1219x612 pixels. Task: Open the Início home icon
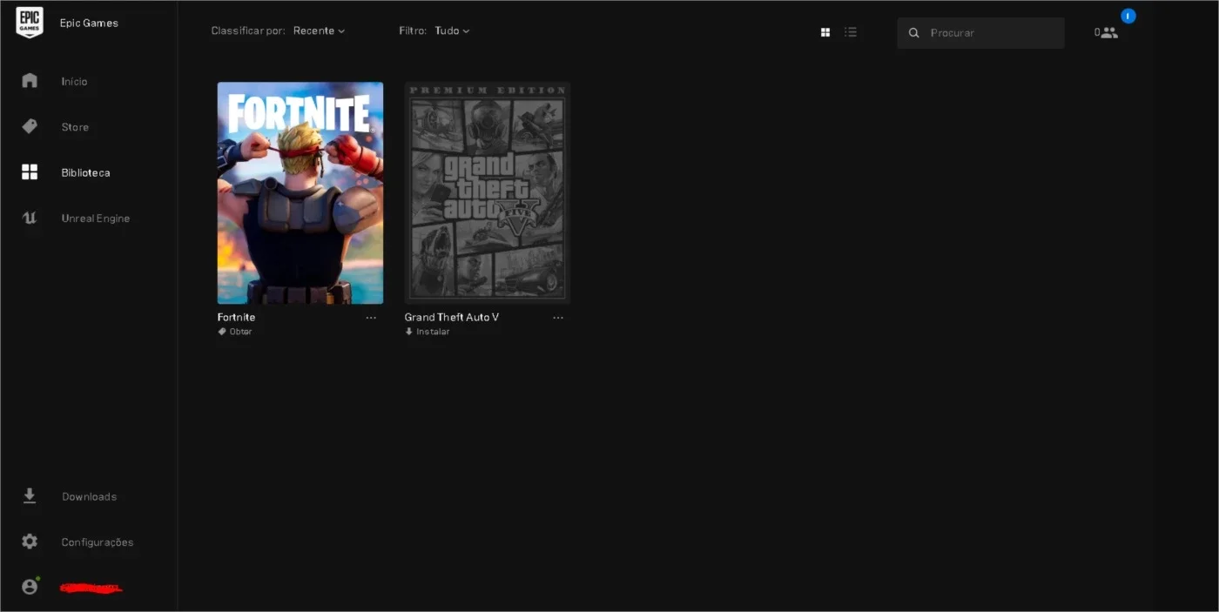30,81
